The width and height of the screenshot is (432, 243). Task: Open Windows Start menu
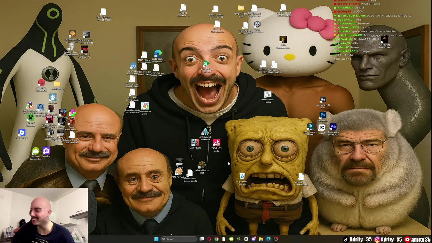click(156, 239)
